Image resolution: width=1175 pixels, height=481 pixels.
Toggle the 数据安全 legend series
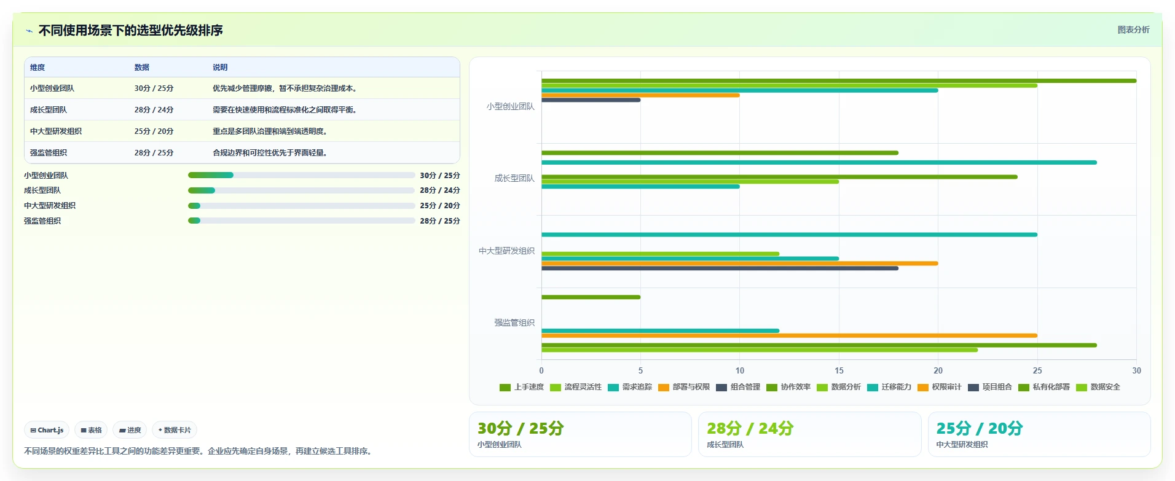coord(1098,387)
